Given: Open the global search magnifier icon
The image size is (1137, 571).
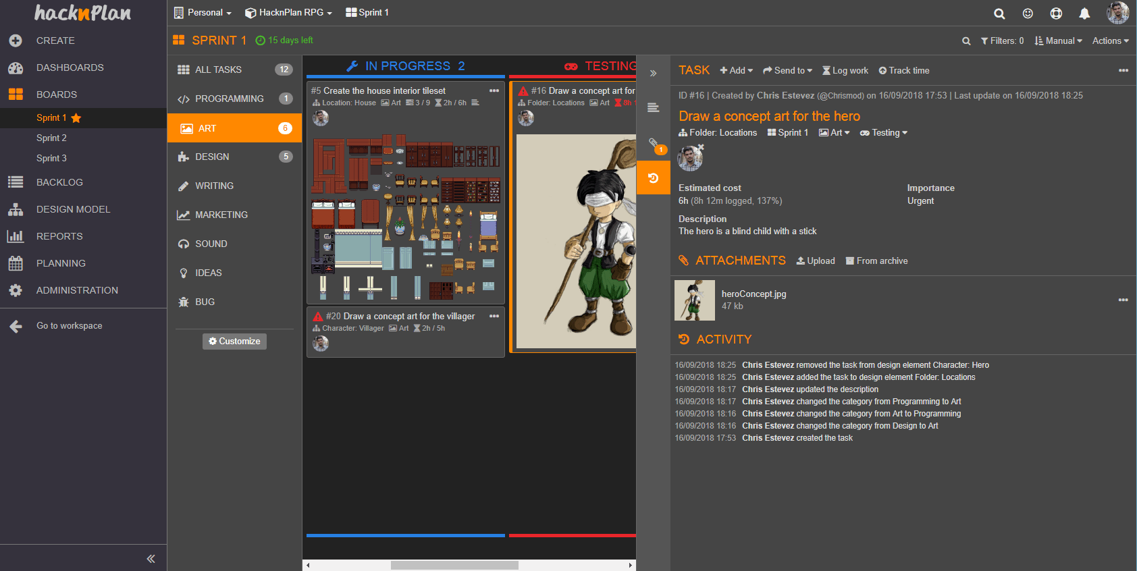Looking at the screenshot, I should click(x=999, y=13).
